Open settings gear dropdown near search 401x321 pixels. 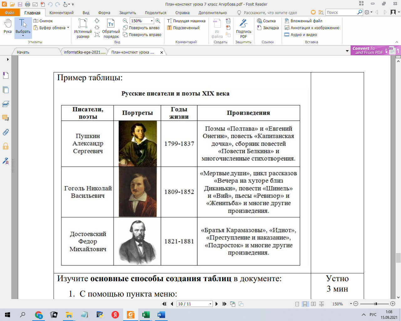click(x=369, y=12)
